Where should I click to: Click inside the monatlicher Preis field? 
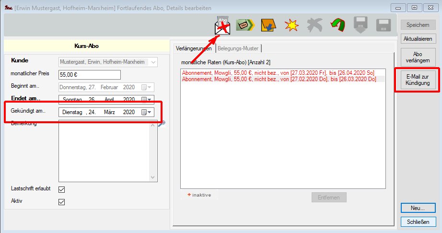coord(89,75)
